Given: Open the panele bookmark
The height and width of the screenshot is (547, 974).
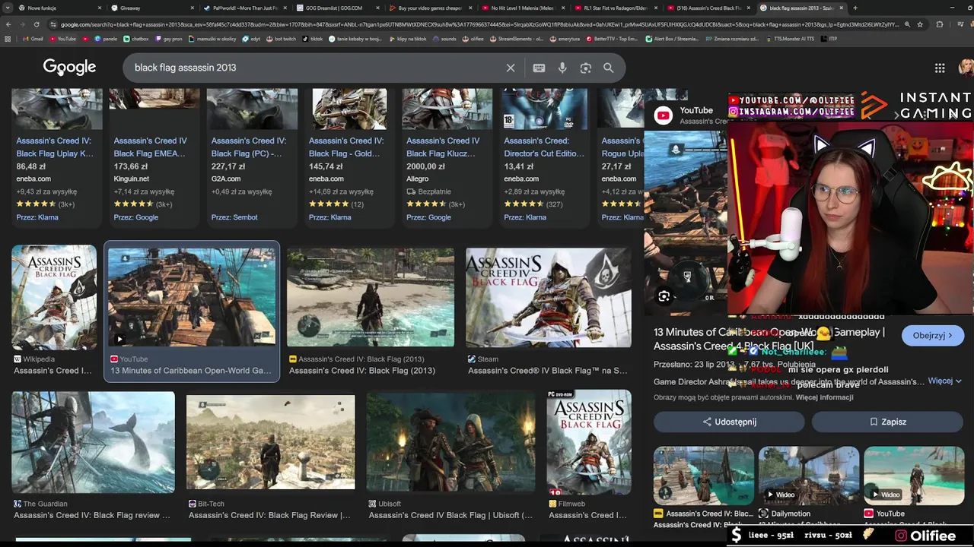Looking at the screenshot, I should (x=106, y=39).
